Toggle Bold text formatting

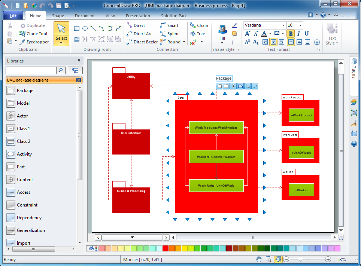pos(291,34)
